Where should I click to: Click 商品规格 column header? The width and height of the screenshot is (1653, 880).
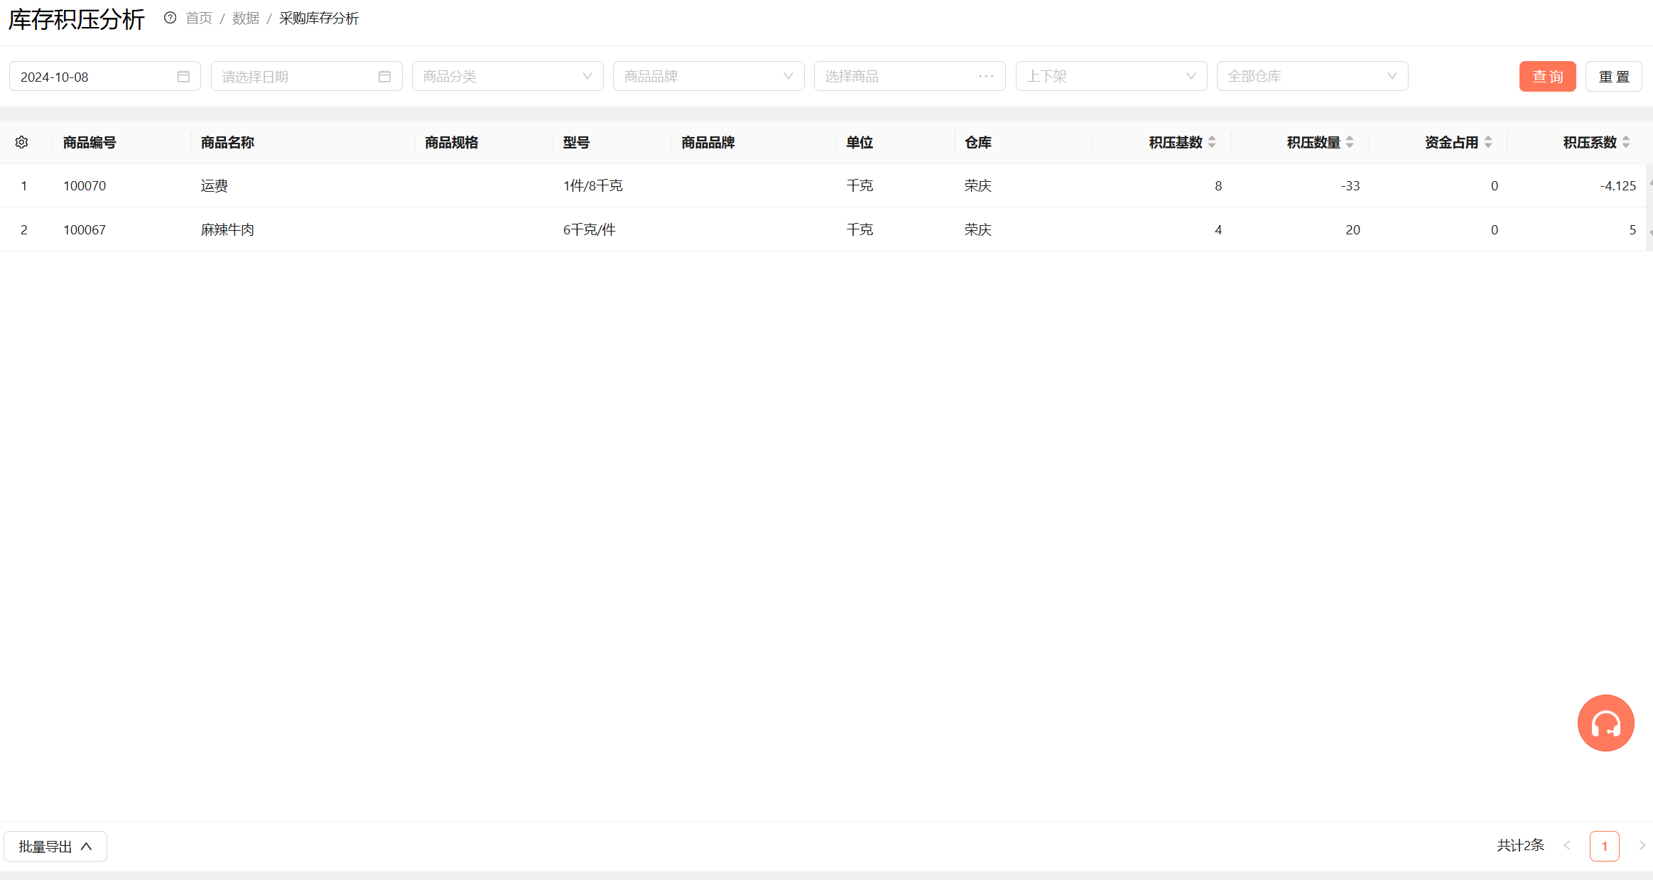[x=452, y=142]
